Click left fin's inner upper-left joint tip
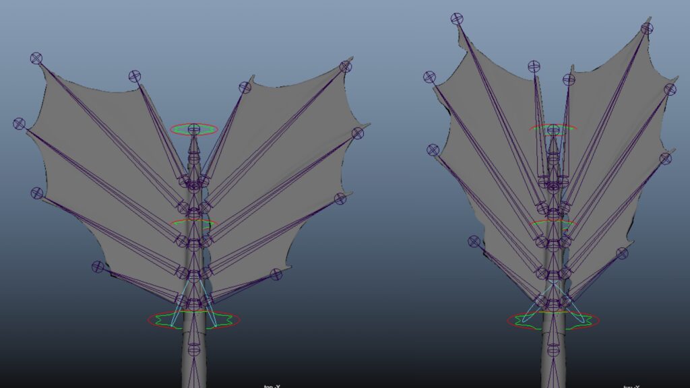 (135, 77)
